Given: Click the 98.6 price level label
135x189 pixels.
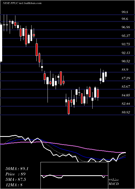Looking at the screenshot, I should coord(125,19).
